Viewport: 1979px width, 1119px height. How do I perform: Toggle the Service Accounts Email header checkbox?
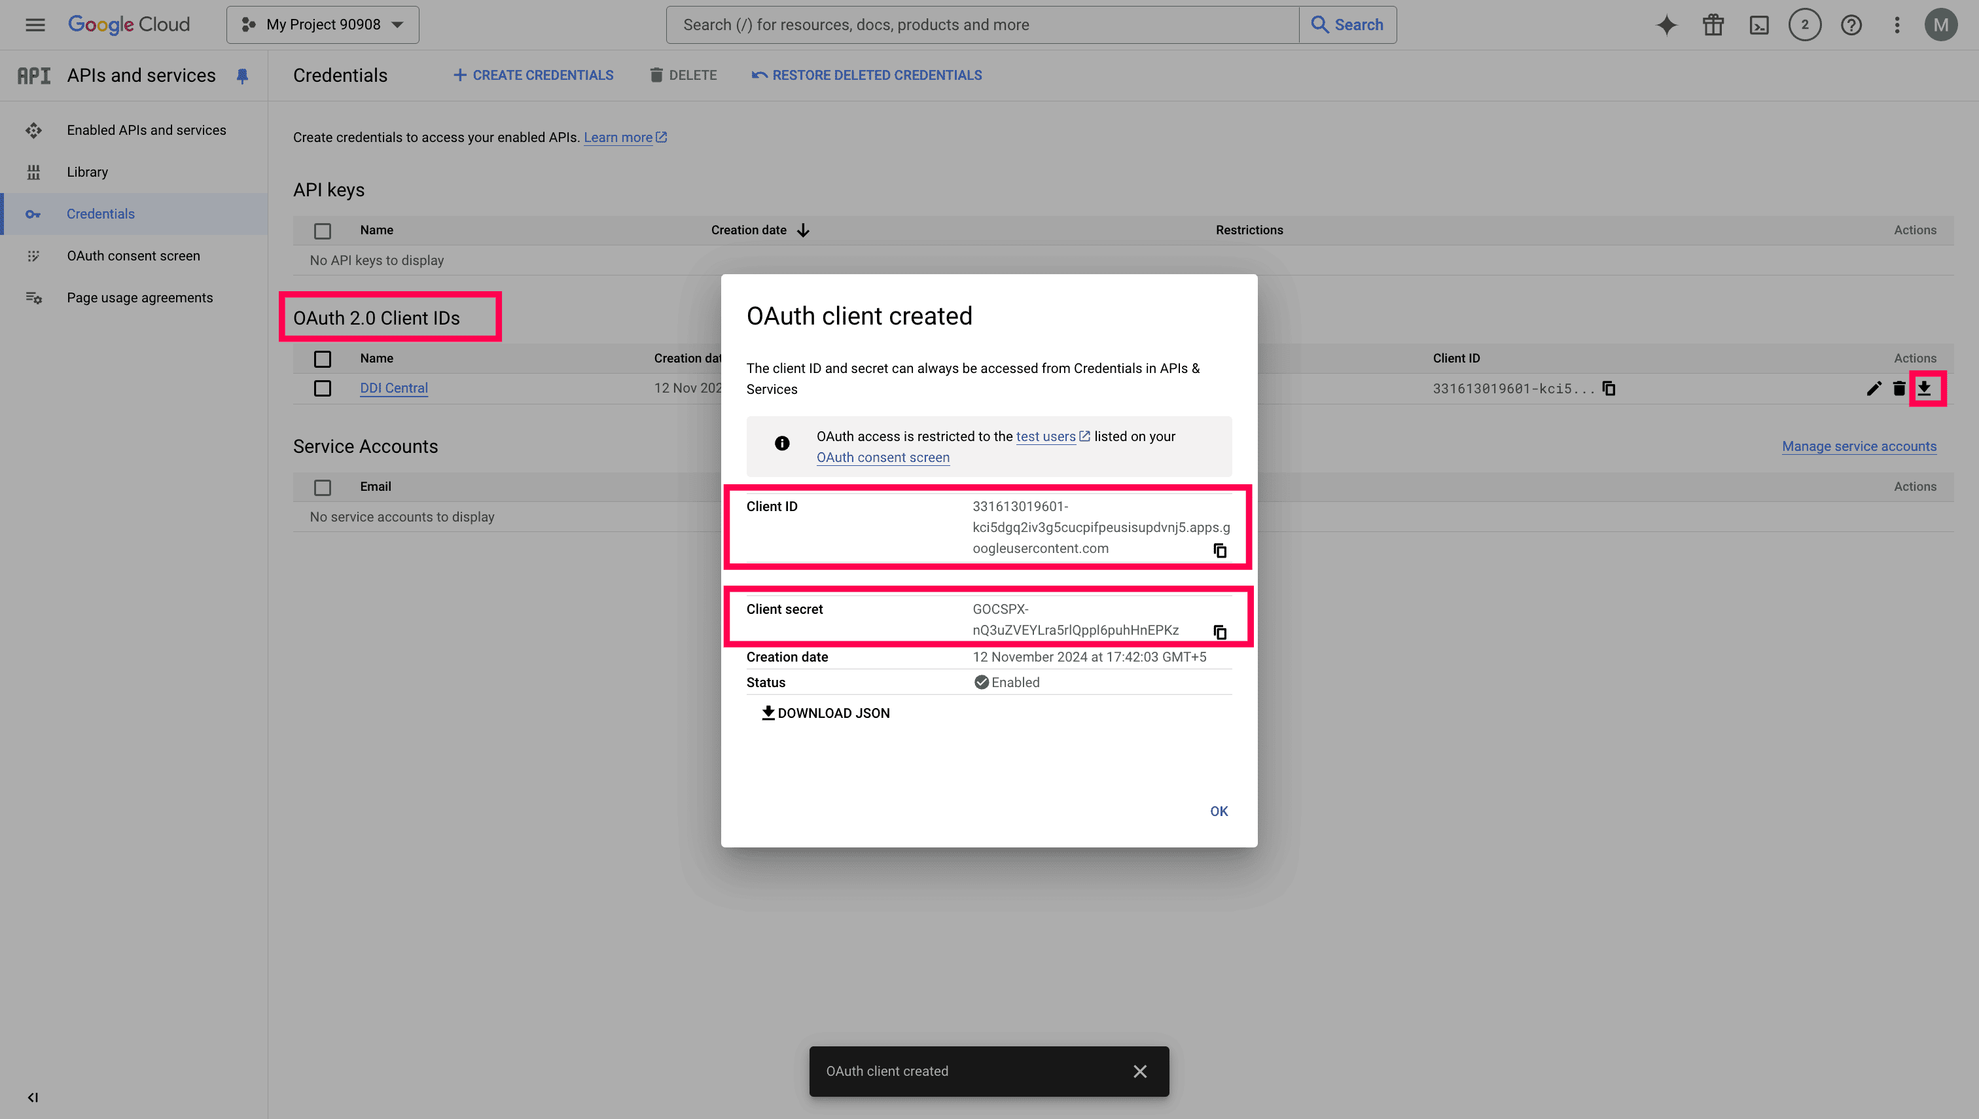323,488
